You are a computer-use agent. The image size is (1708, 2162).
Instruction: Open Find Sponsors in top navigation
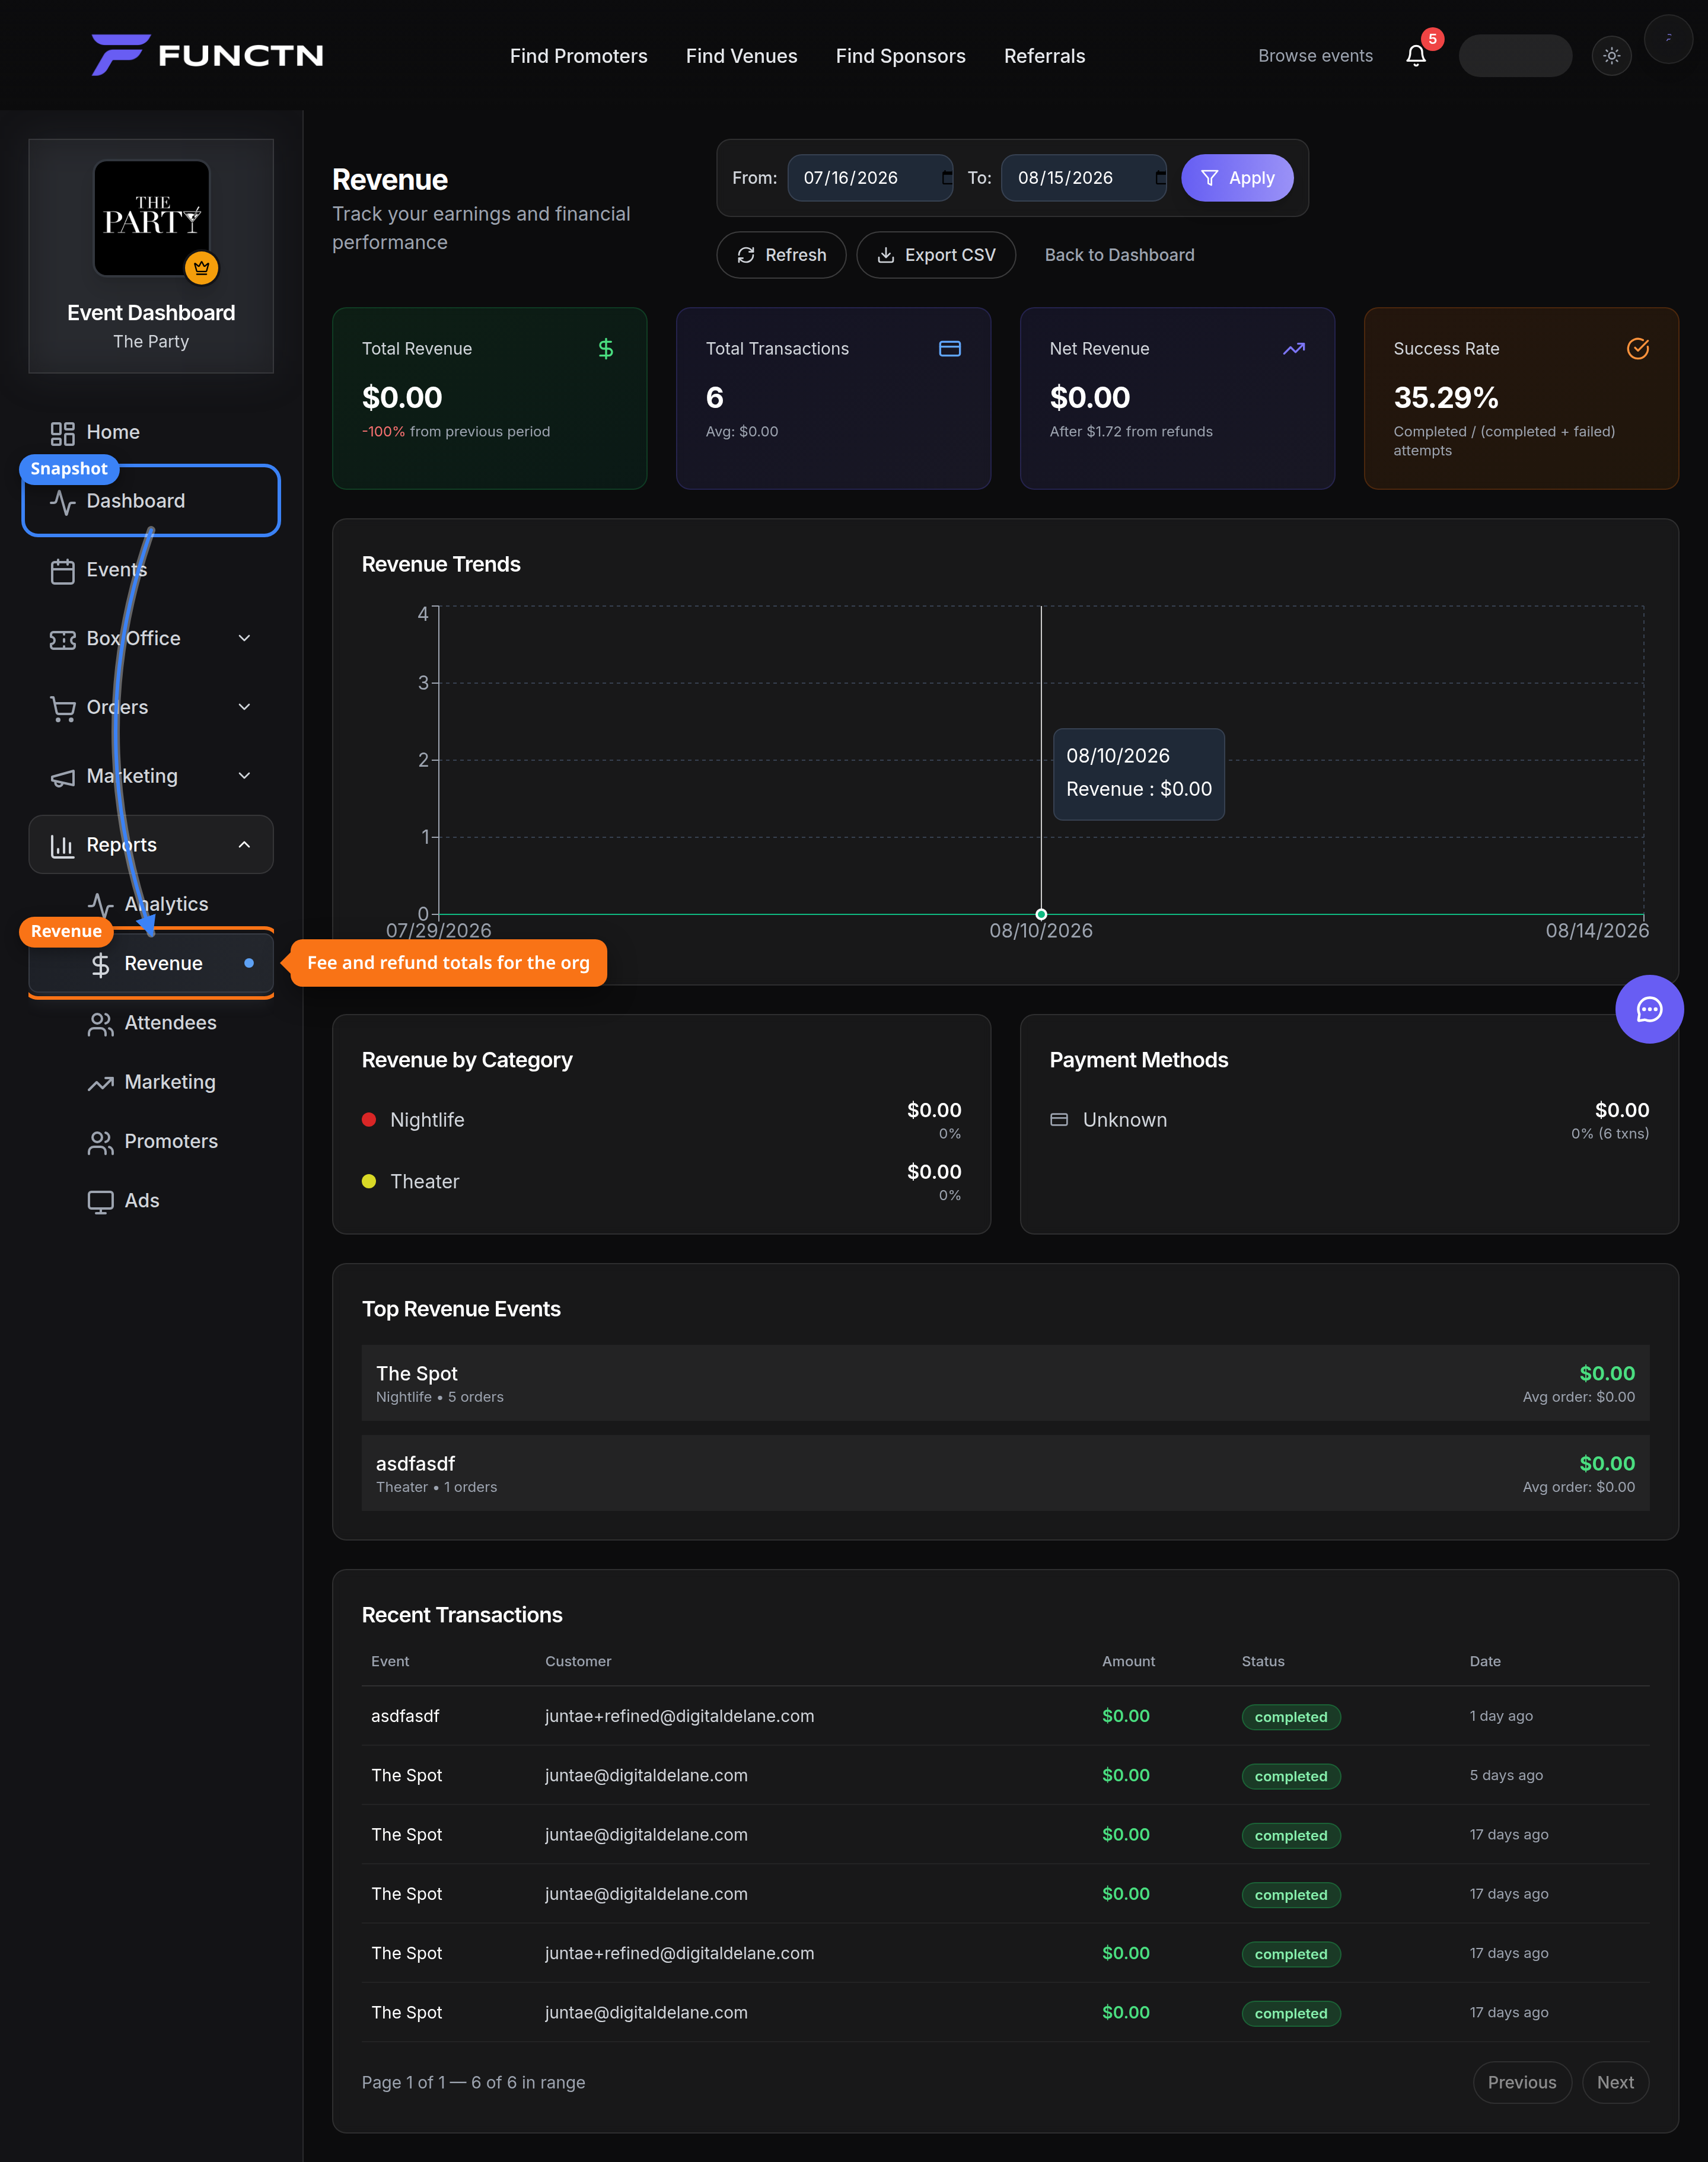click(x=900, y=56)
